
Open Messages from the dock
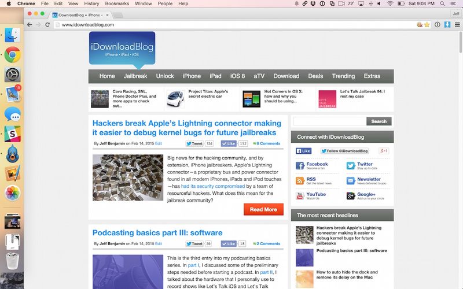click(x=12, y=114)
